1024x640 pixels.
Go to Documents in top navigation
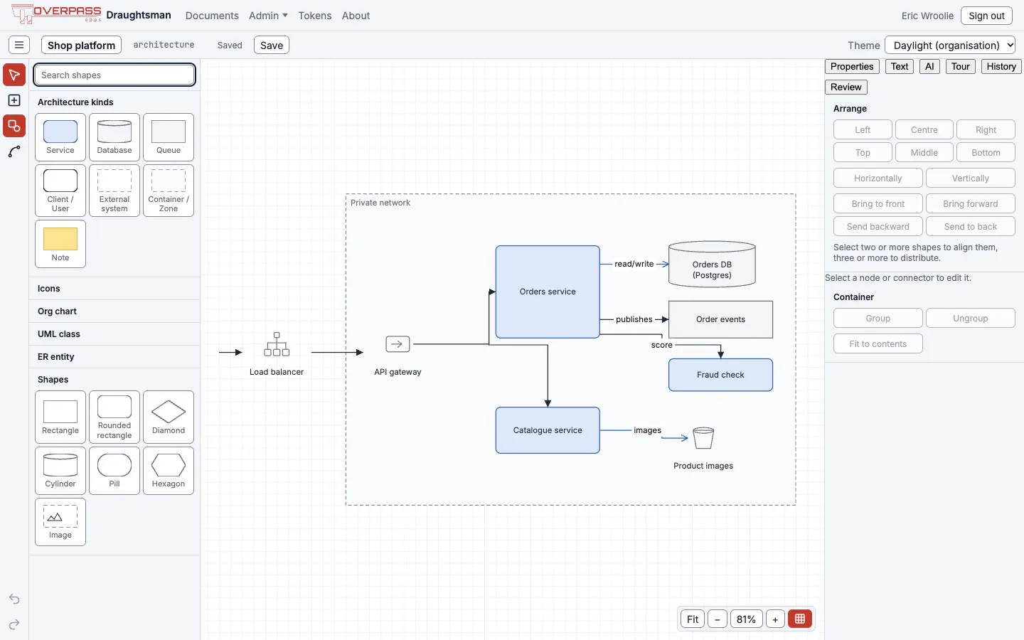pos(212,16)
